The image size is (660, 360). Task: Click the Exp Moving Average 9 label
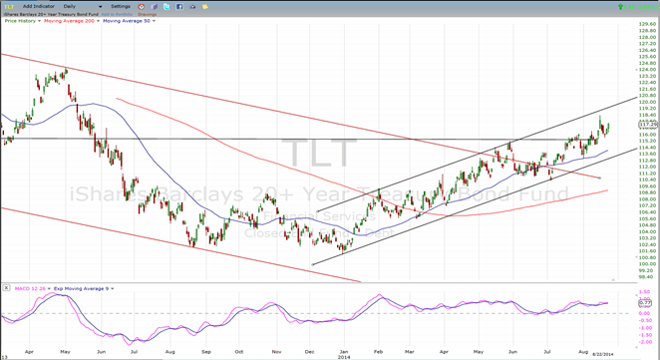click(81, 288)
